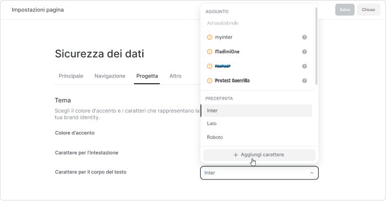Collapse the body text font dropdown chevron
386x201 pixels.
pos(312,173)
